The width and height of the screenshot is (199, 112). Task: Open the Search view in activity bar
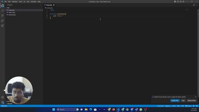pyautogui.click(x=2, y=10)
